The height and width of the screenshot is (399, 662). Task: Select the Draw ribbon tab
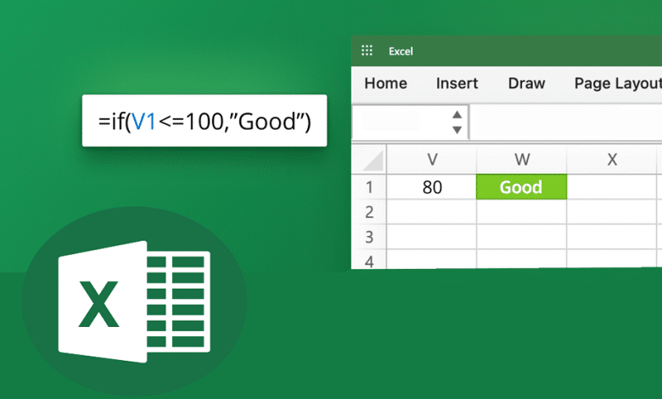point(526,83)
